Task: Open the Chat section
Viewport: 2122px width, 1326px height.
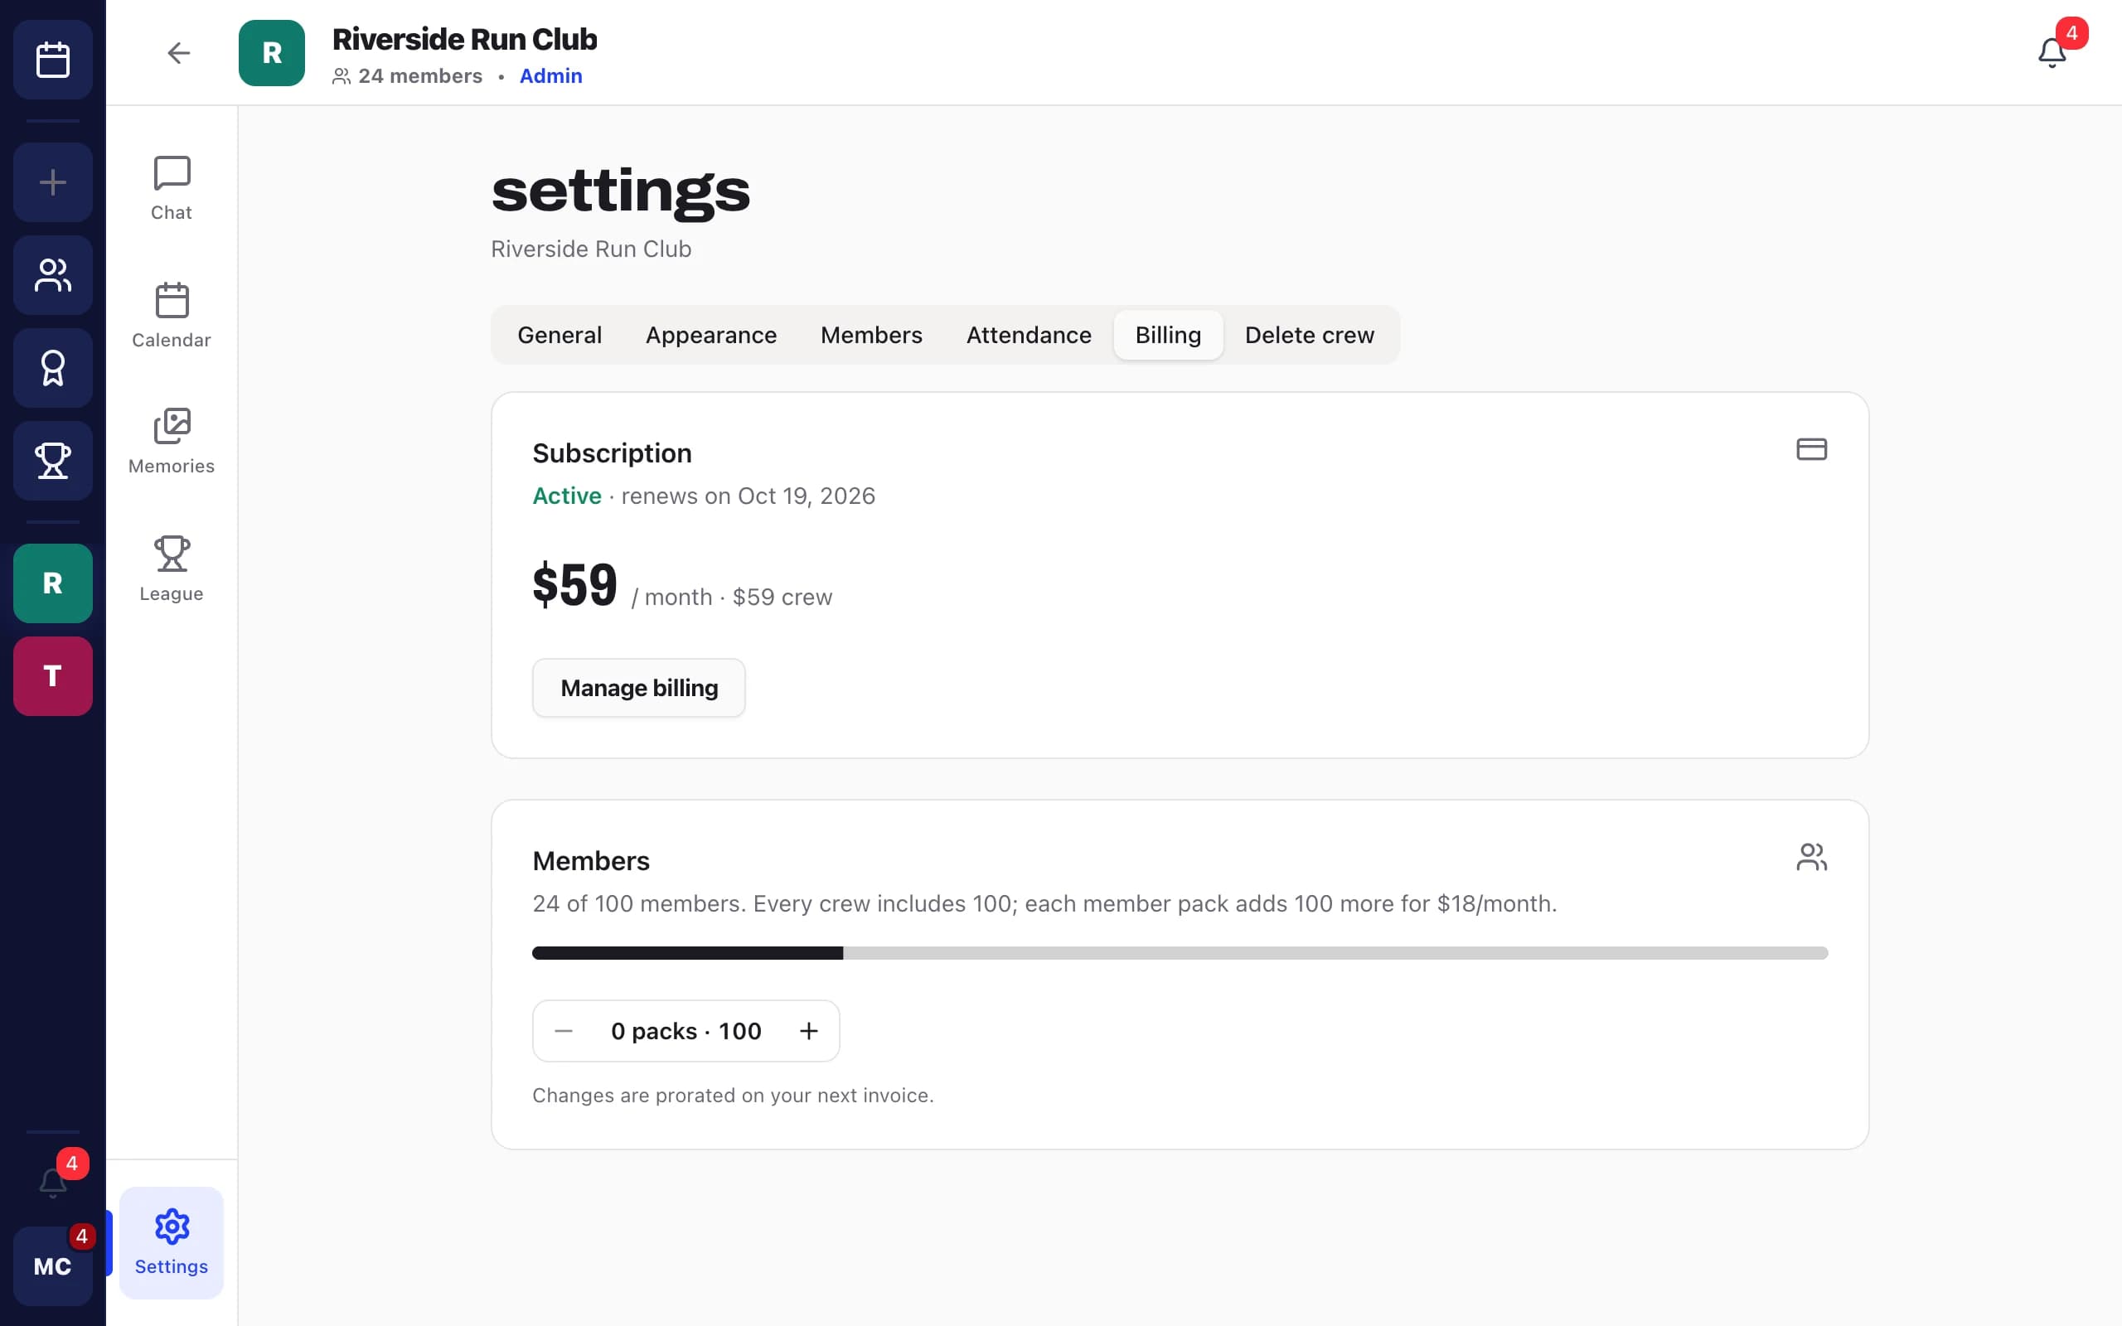Action: click(171, 189)
